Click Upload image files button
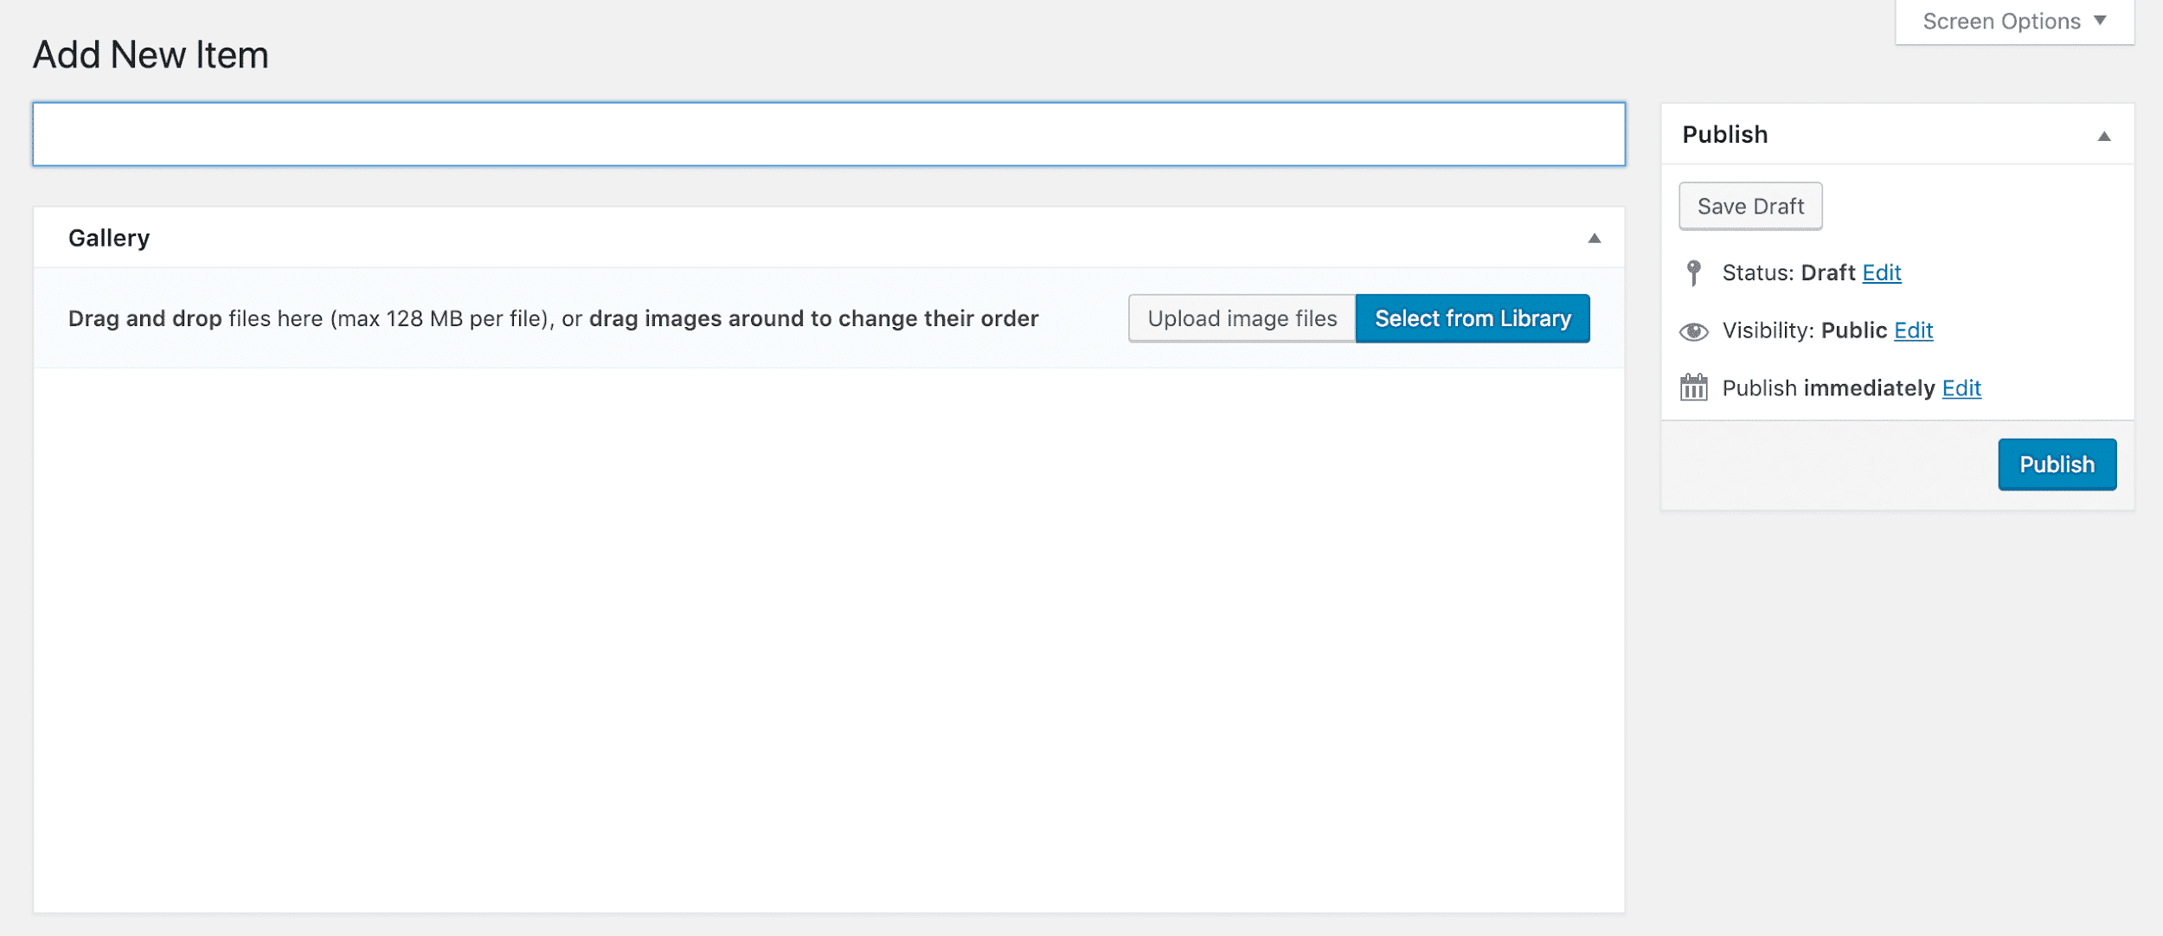 tap(1242, 318)
